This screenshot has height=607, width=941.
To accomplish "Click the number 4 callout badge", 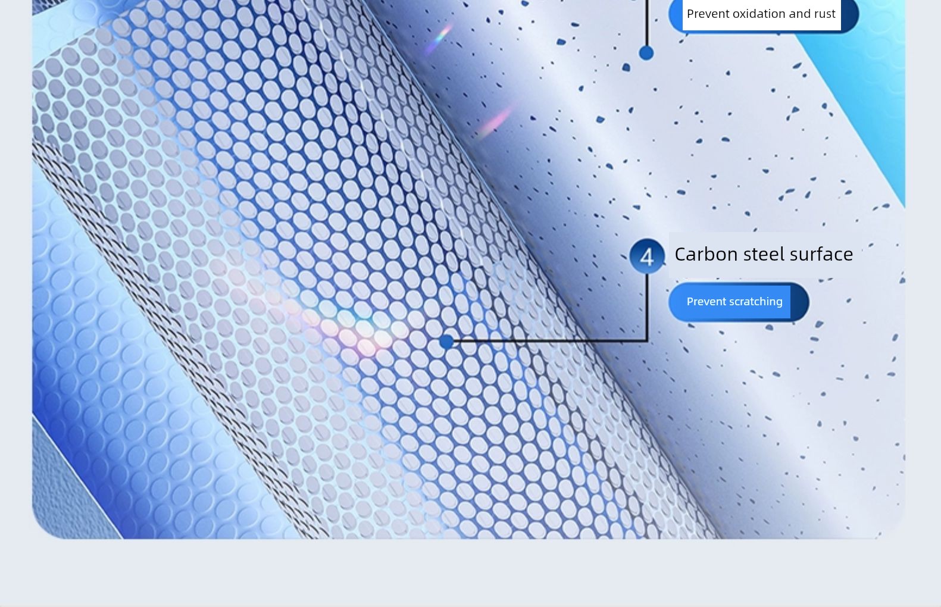I will (x=647, y=256).
